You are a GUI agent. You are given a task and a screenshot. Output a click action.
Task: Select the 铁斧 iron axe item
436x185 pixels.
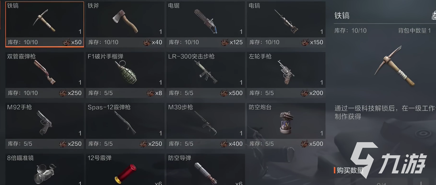[125, 24]
